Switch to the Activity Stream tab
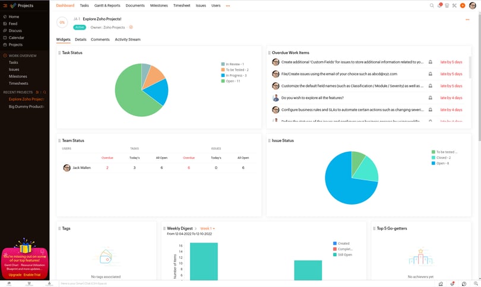Image resolution: width=481 pixels, height=287 pixels. [x=128, y=40]
